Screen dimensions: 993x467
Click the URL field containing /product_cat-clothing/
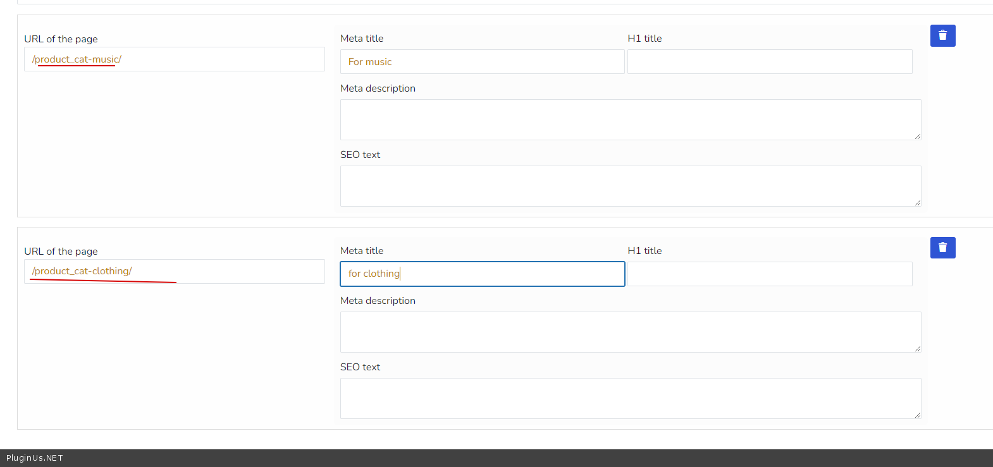175,272
